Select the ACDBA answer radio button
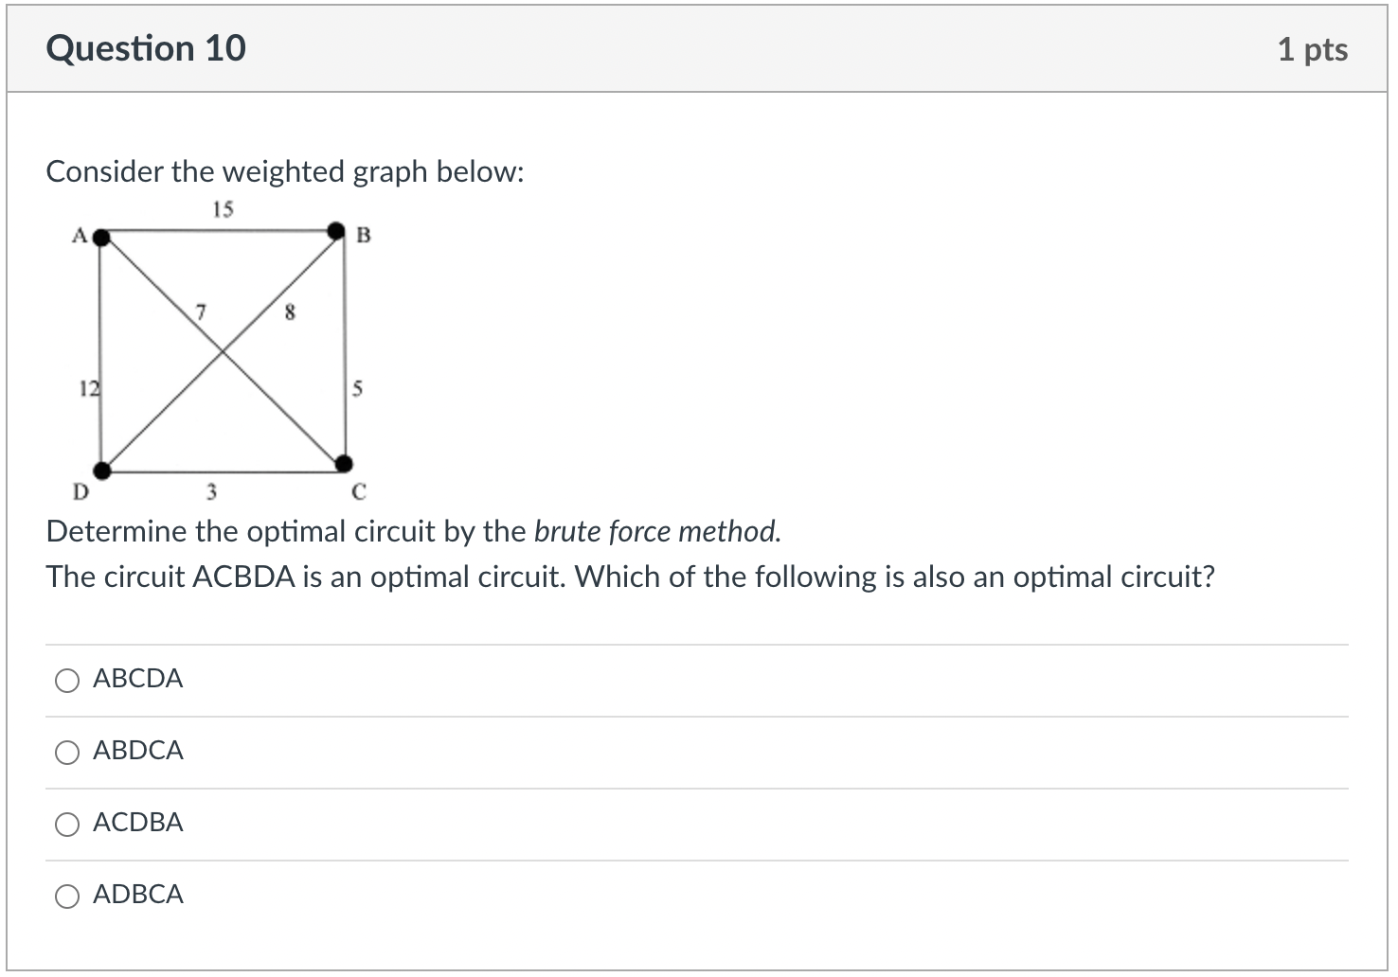This screenshot has height=977, width=1398. pos(66,824)
